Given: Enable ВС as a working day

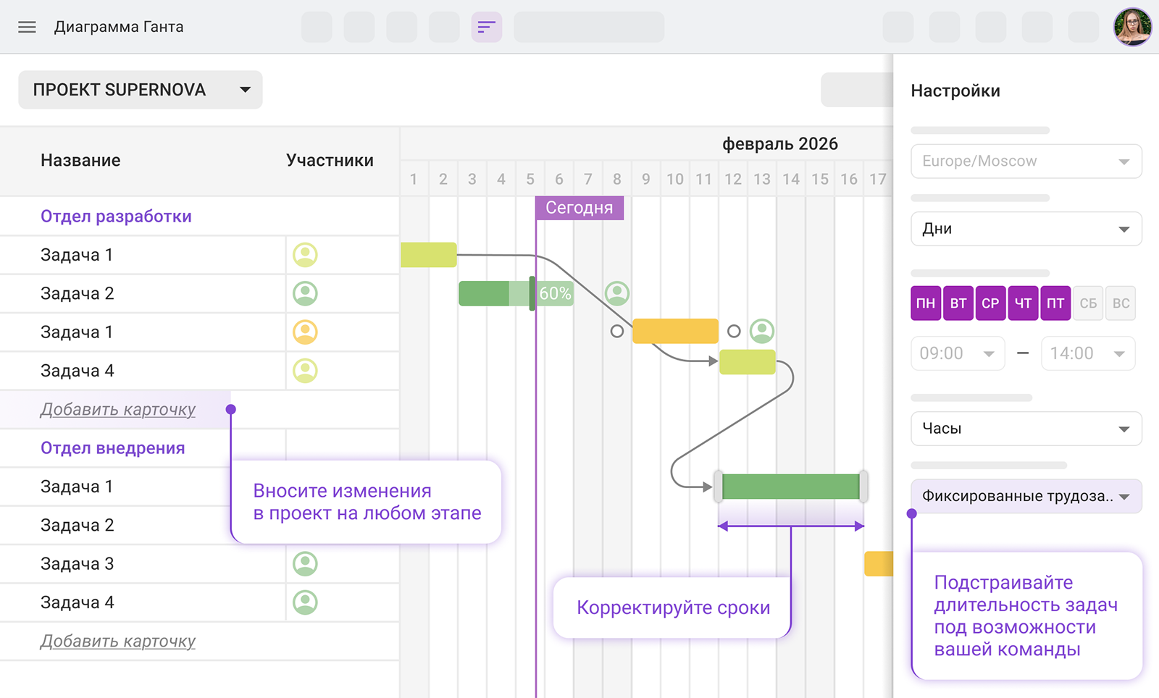Looking at the screenshot, I should click(x=1121, y=303).
